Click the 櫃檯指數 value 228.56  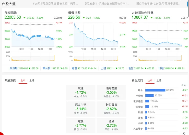click(74, 17)
